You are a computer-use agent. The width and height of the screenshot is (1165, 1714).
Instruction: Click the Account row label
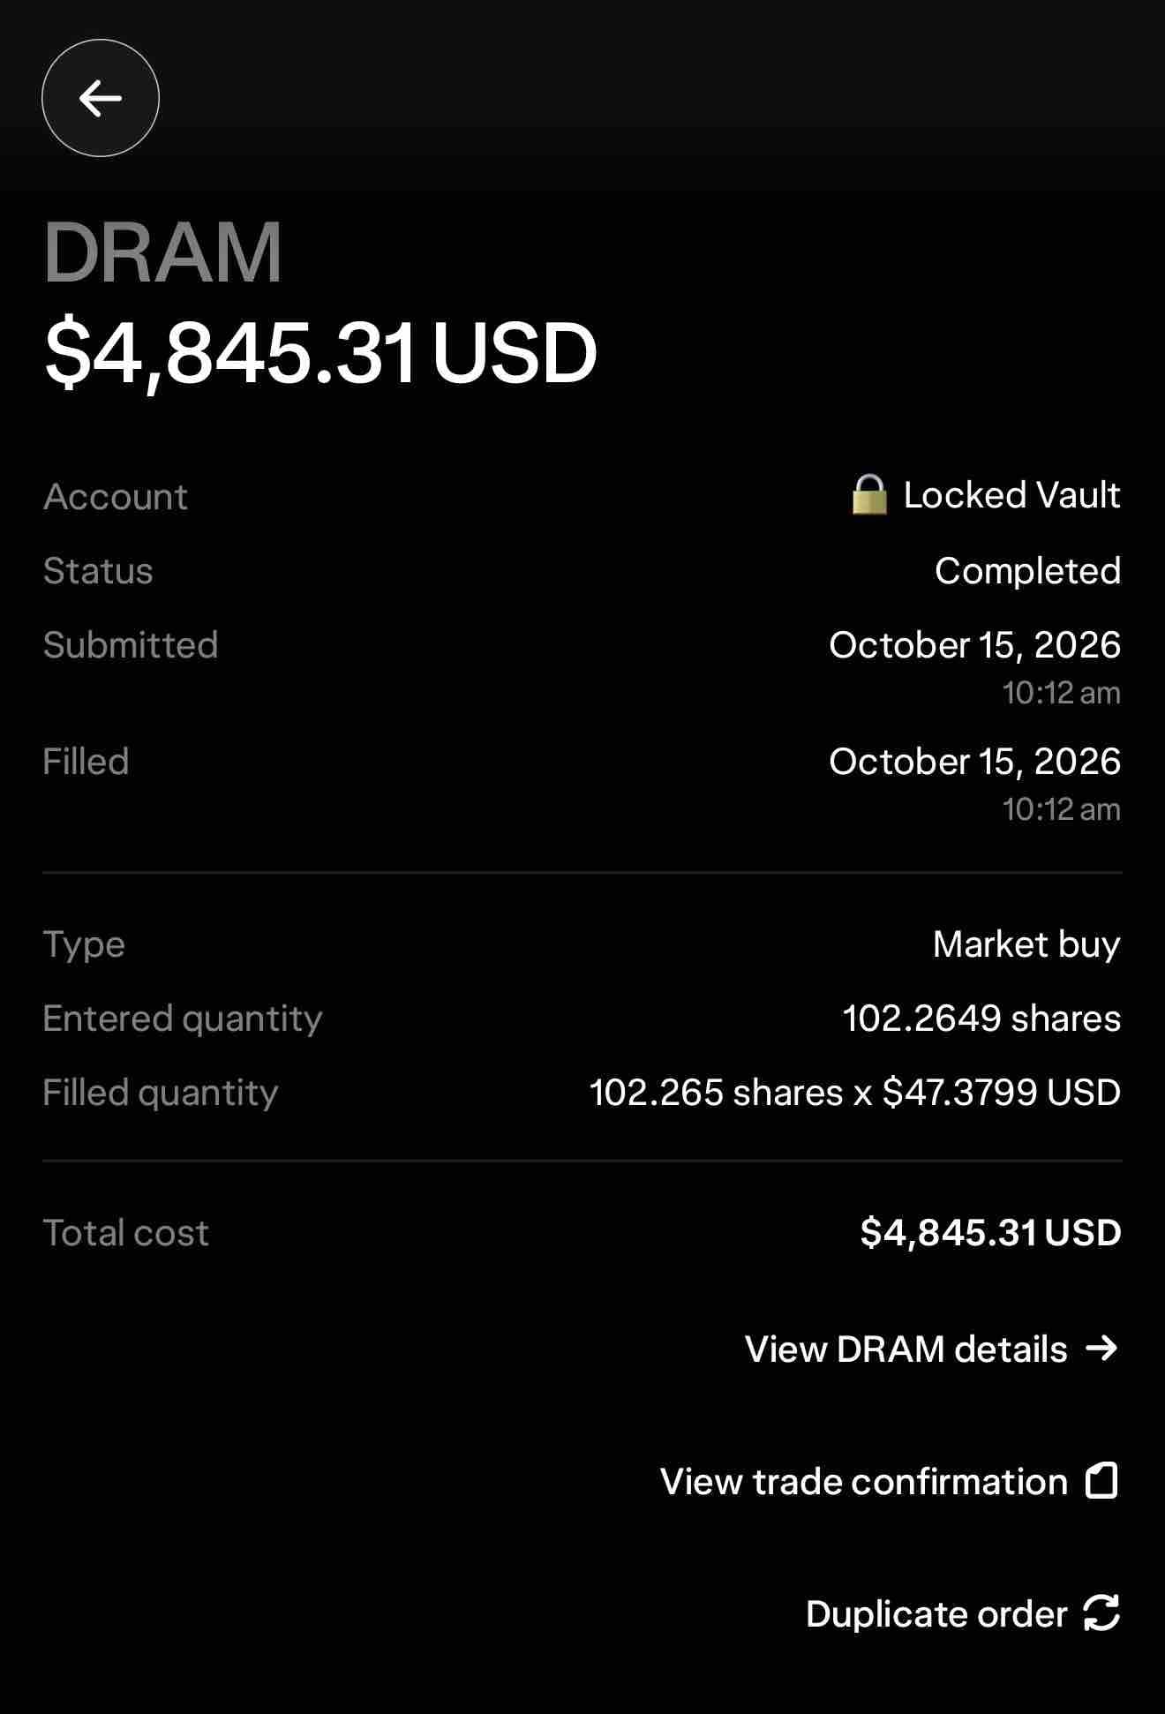click(116, 497)
